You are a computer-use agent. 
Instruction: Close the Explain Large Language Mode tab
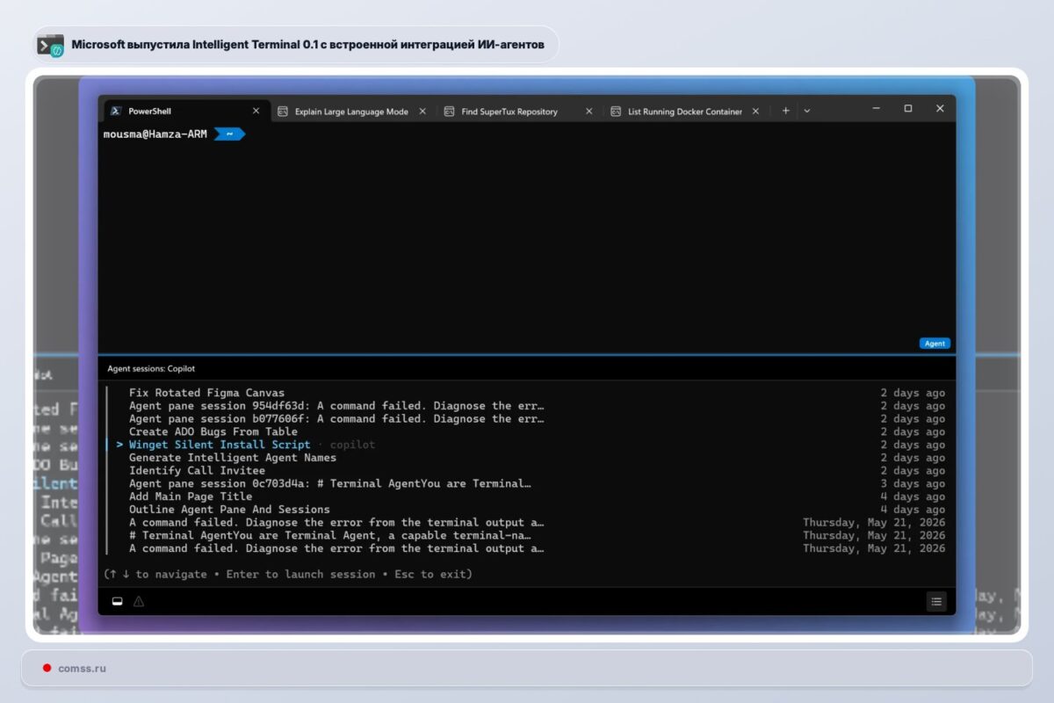[422, 112]
